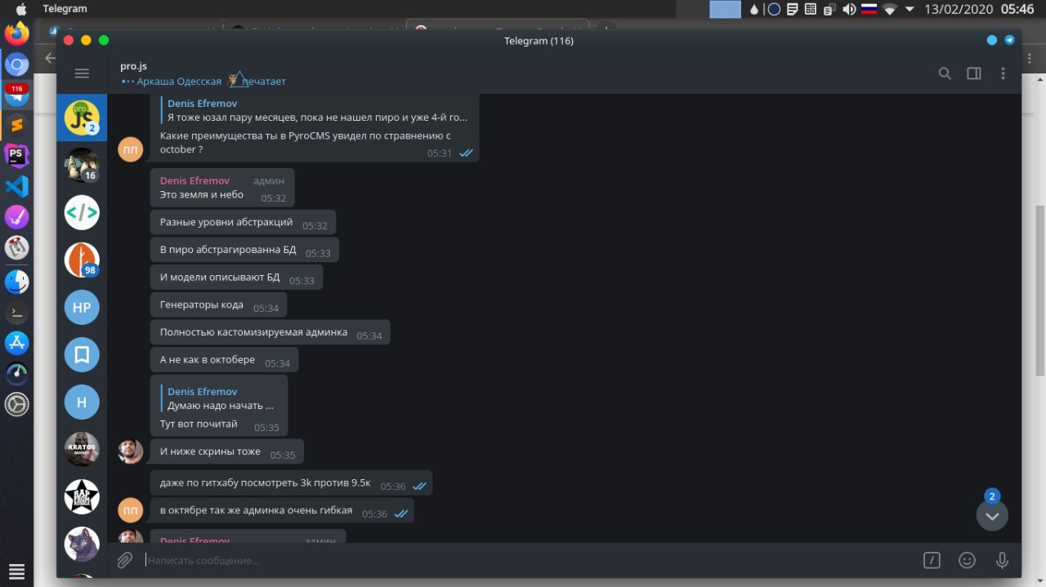The image size is (1046, 587).
Task: Launch PhpStorm from the dock
Action: coord(16,155)
